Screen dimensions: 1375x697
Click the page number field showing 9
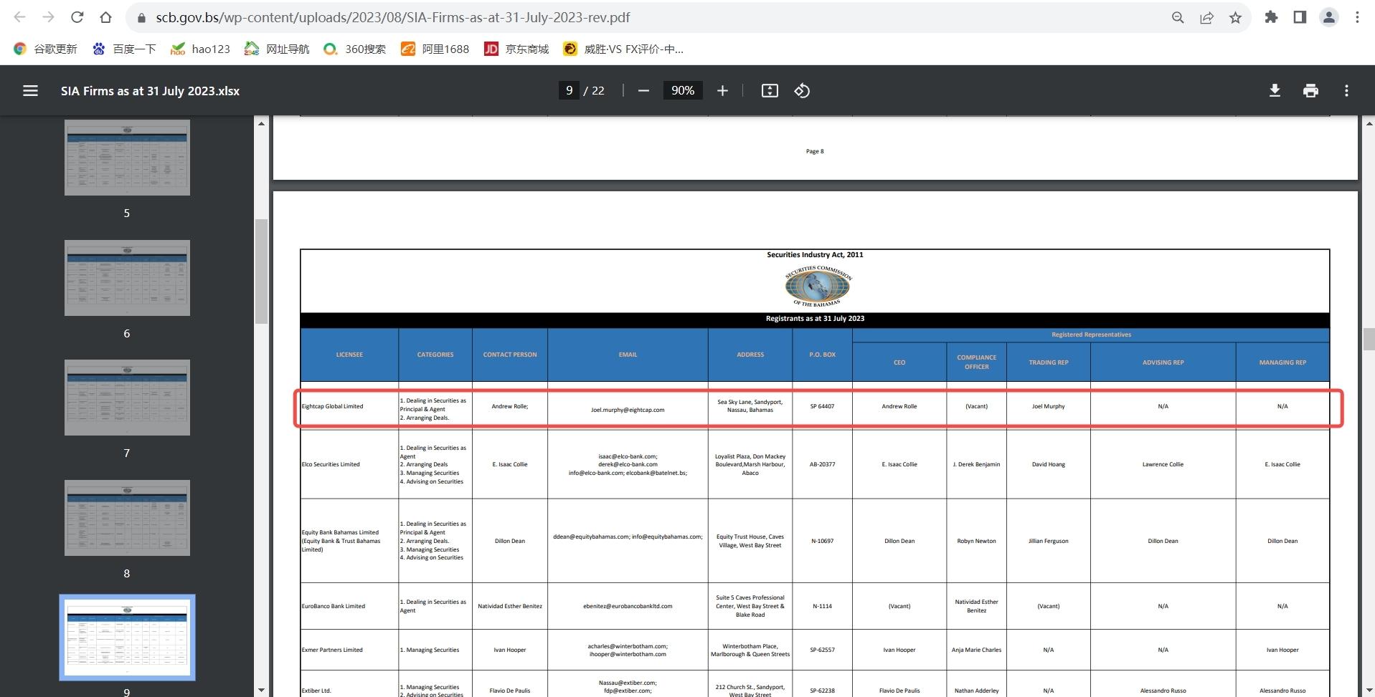[569, 90]
